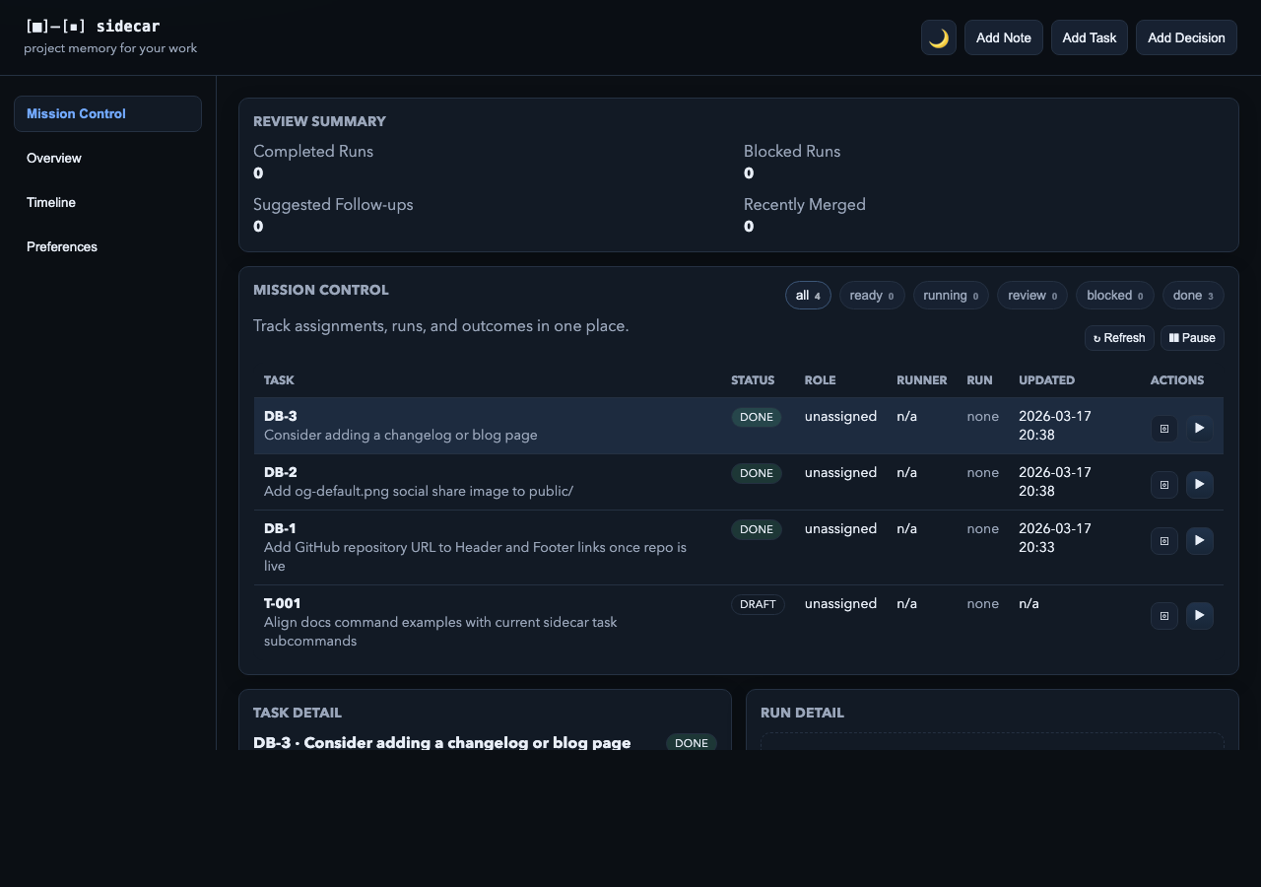Click the Blocked Runs summary label

792,152
